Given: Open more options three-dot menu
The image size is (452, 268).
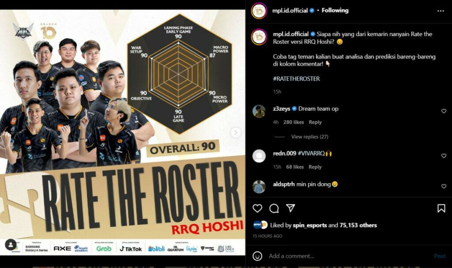Looking at the screenshot, I should (441, 11).
